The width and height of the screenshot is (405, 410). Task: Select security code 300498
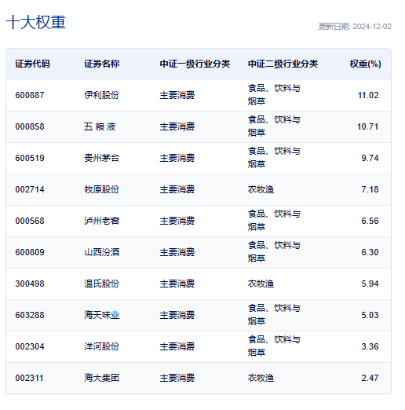coord(30,284)
